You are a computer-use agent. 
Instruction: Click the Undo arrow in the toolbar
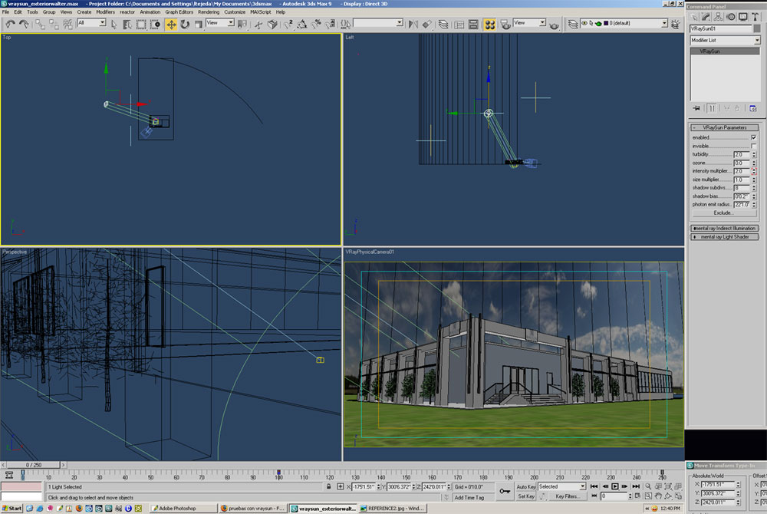click(x=10, y=24)
